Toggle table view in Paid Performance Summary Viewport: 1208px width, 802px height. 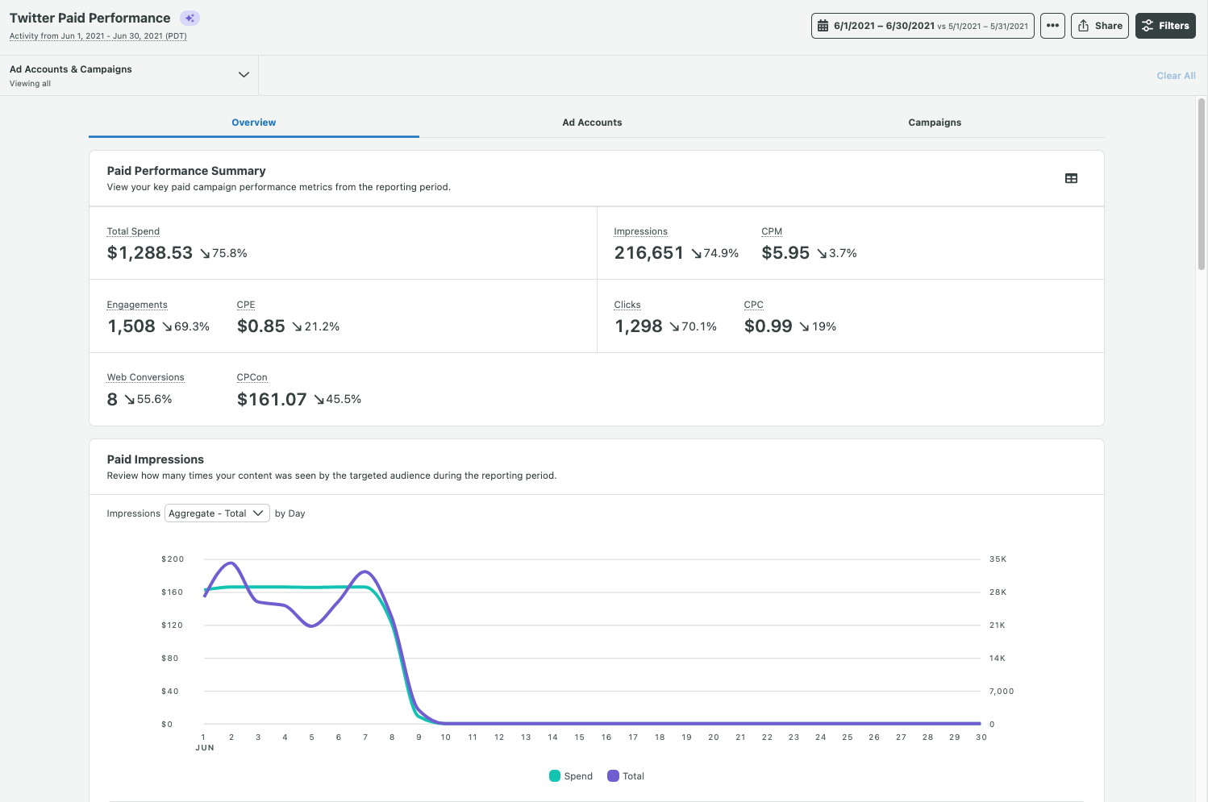click(x=1071, y=178)
